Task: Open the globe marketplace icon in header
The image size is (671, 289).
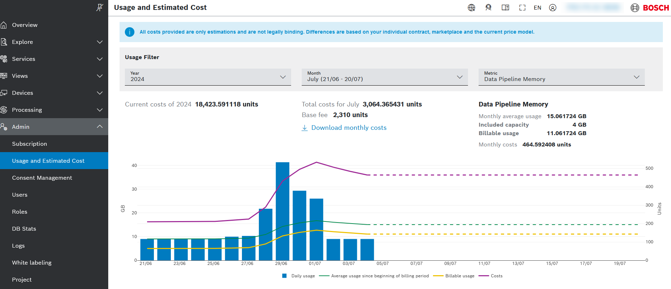Action: (471, 8)
